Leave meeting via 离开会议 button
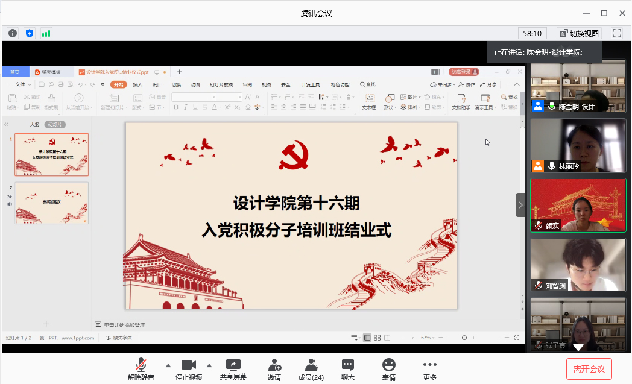This screenshot has width=632, height=384. [589, 369]
